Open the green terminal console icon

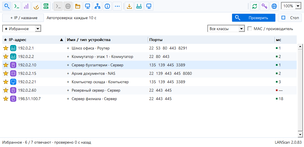click(17, 6)
